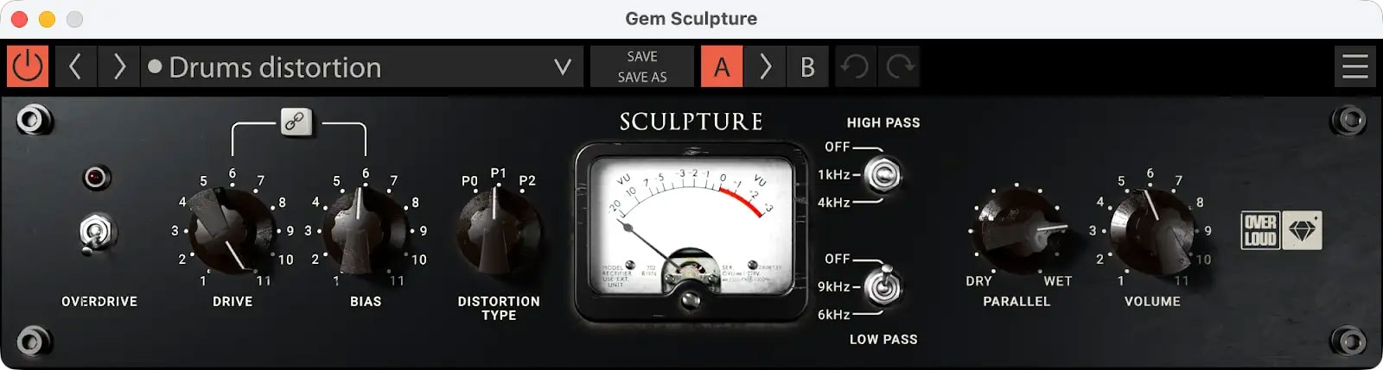
Task: Click the Drive-Bias link chain icon
Action: [296, 122]
